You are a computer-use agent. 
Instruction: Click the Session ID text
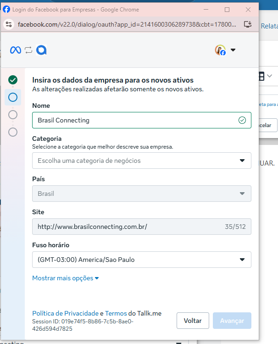coord(83,325)
